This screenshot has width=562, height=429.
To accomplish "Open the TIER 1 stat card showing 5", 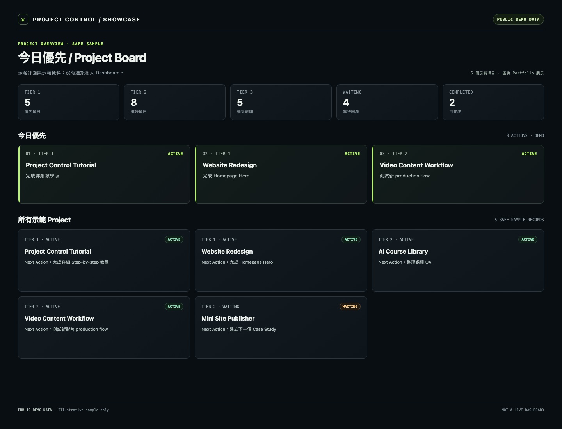I will point(69,102).
